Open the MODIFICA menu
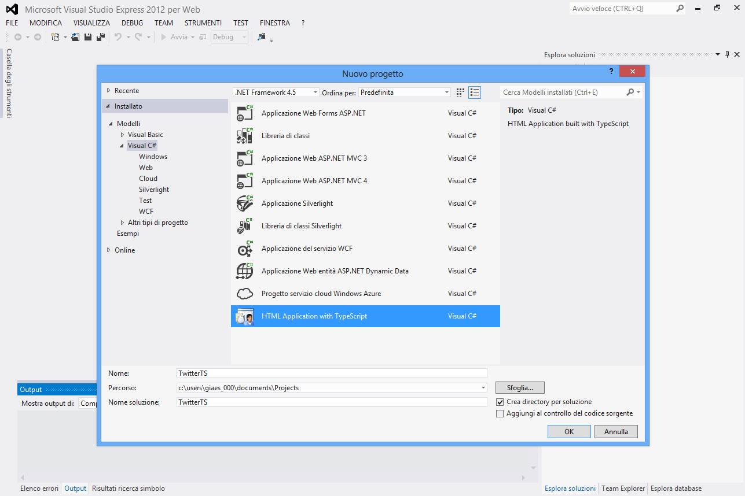Viewport: 745px width, 496px height. coord(46,23)
